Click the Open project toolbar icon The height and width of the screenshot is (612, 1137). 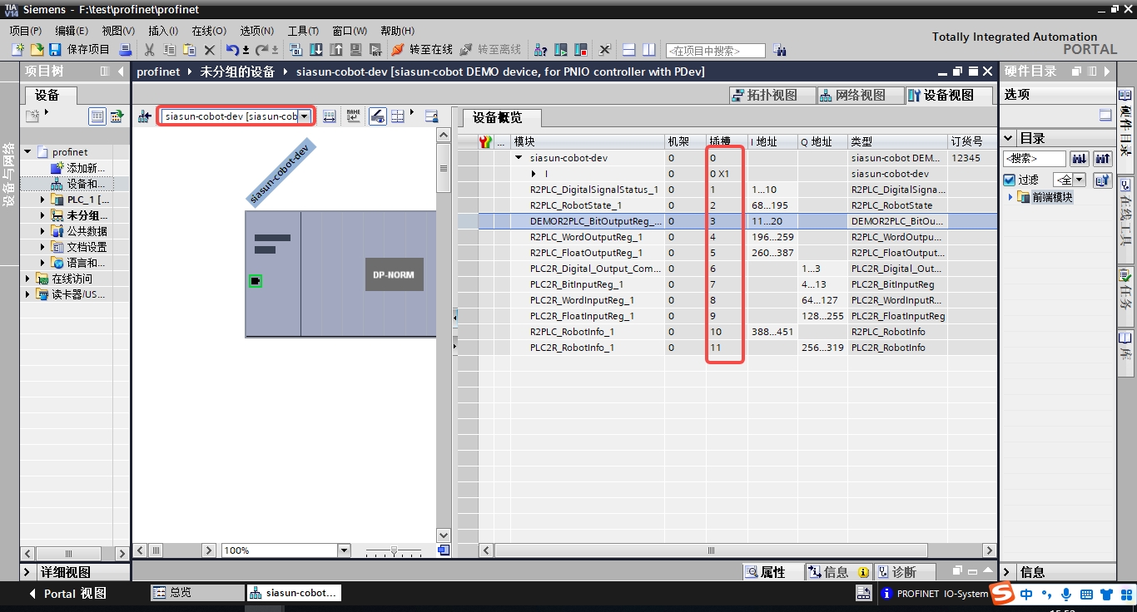point(37,50)
